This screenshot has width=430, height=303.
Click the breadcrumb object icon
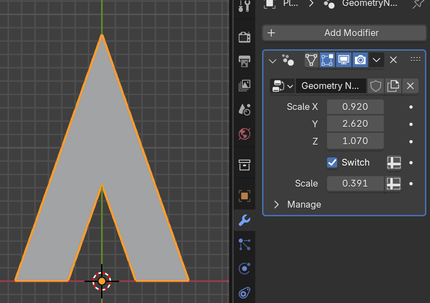[x=269, y=4]
